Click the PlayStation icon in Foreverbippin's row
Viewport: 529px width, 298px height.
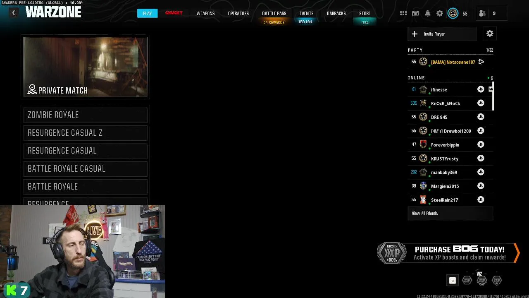(481, 144)
